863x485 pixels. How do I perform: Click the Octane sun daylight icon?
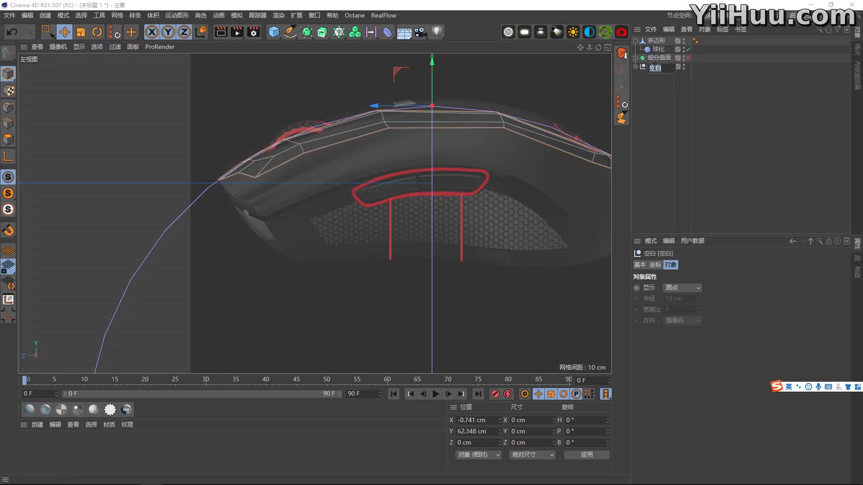coord(573,32)
